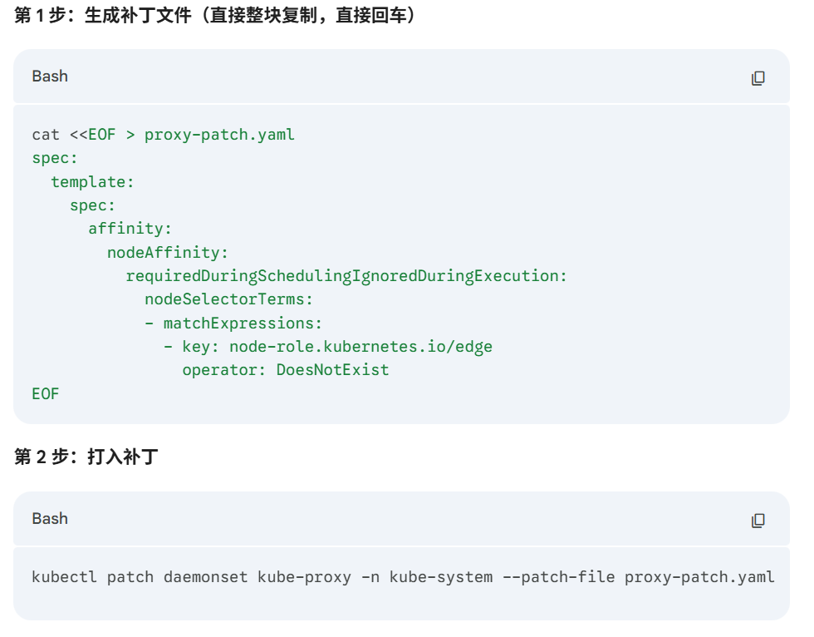
Task: Copy the proxy-patch.yaml heredoc code block
Action: [x=758, y=78]
